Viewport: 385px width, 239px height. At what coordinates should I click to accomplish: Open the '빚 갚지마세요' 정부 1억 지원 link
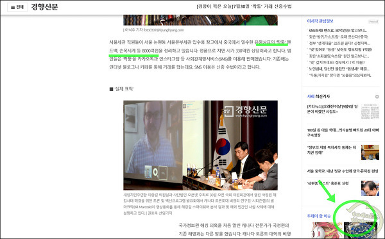click(x=337, y=62)
